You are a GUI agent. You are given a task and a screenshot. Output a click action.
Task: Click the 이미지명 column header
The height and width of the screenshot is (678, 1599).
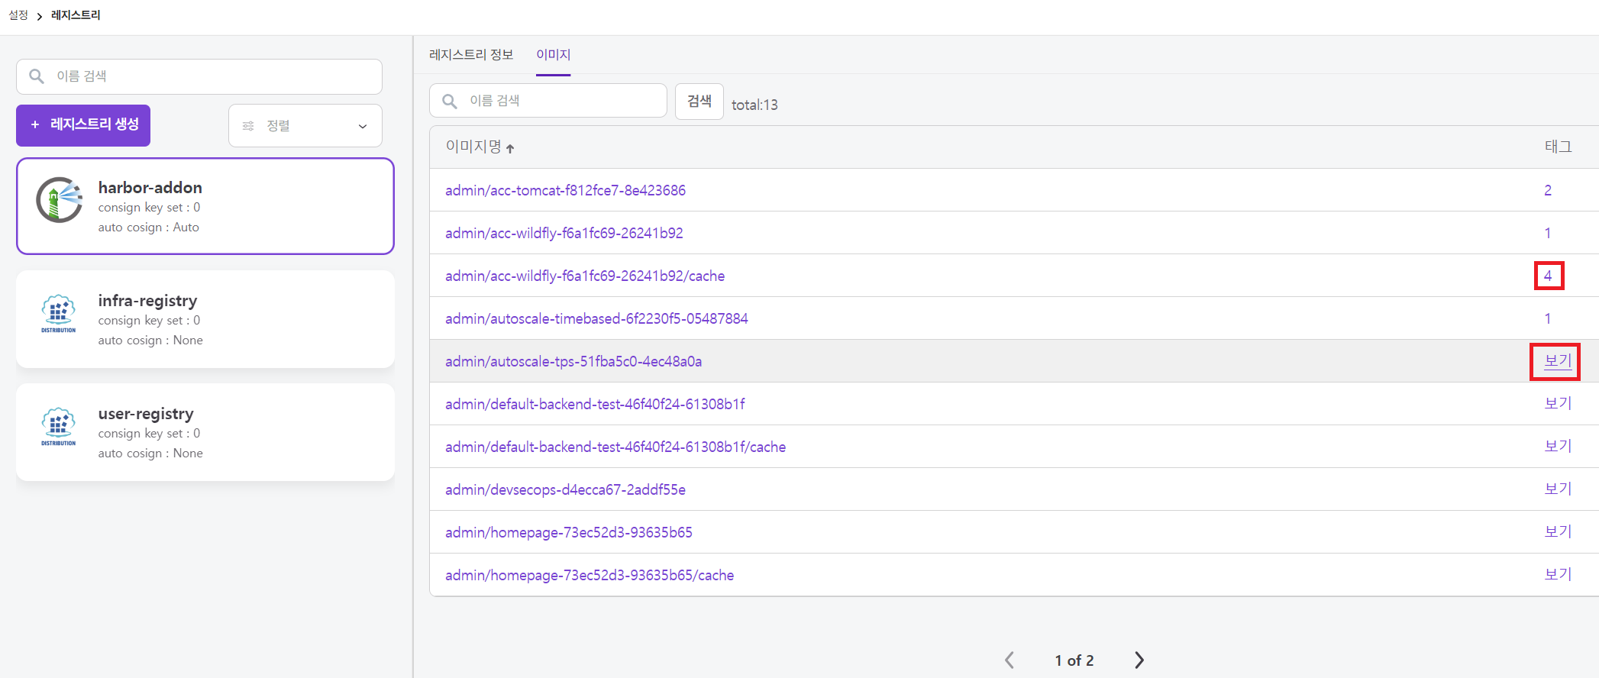[473, 147]
